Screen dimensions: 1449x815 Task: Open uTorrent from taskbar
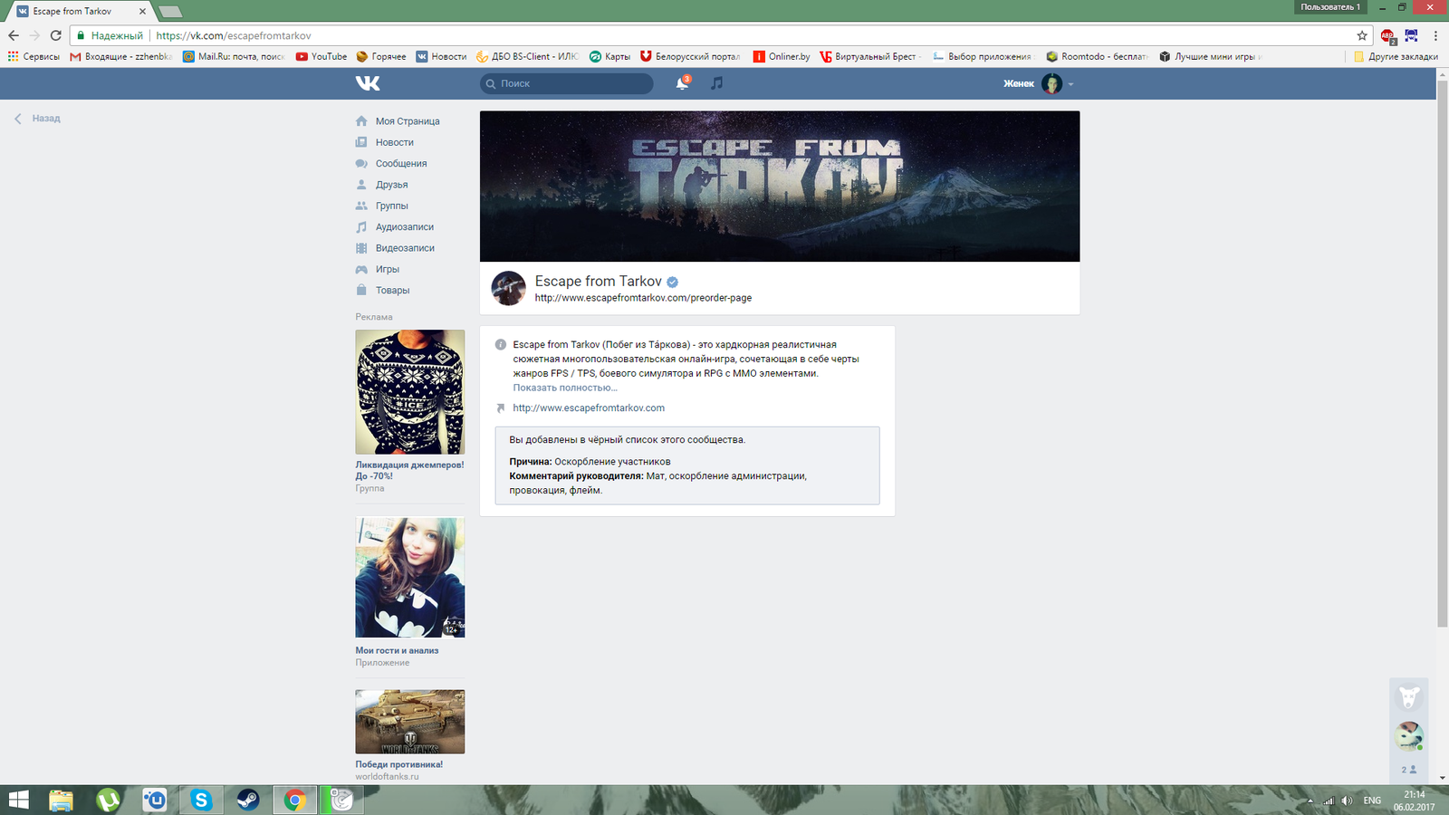(x=108, y=800)
